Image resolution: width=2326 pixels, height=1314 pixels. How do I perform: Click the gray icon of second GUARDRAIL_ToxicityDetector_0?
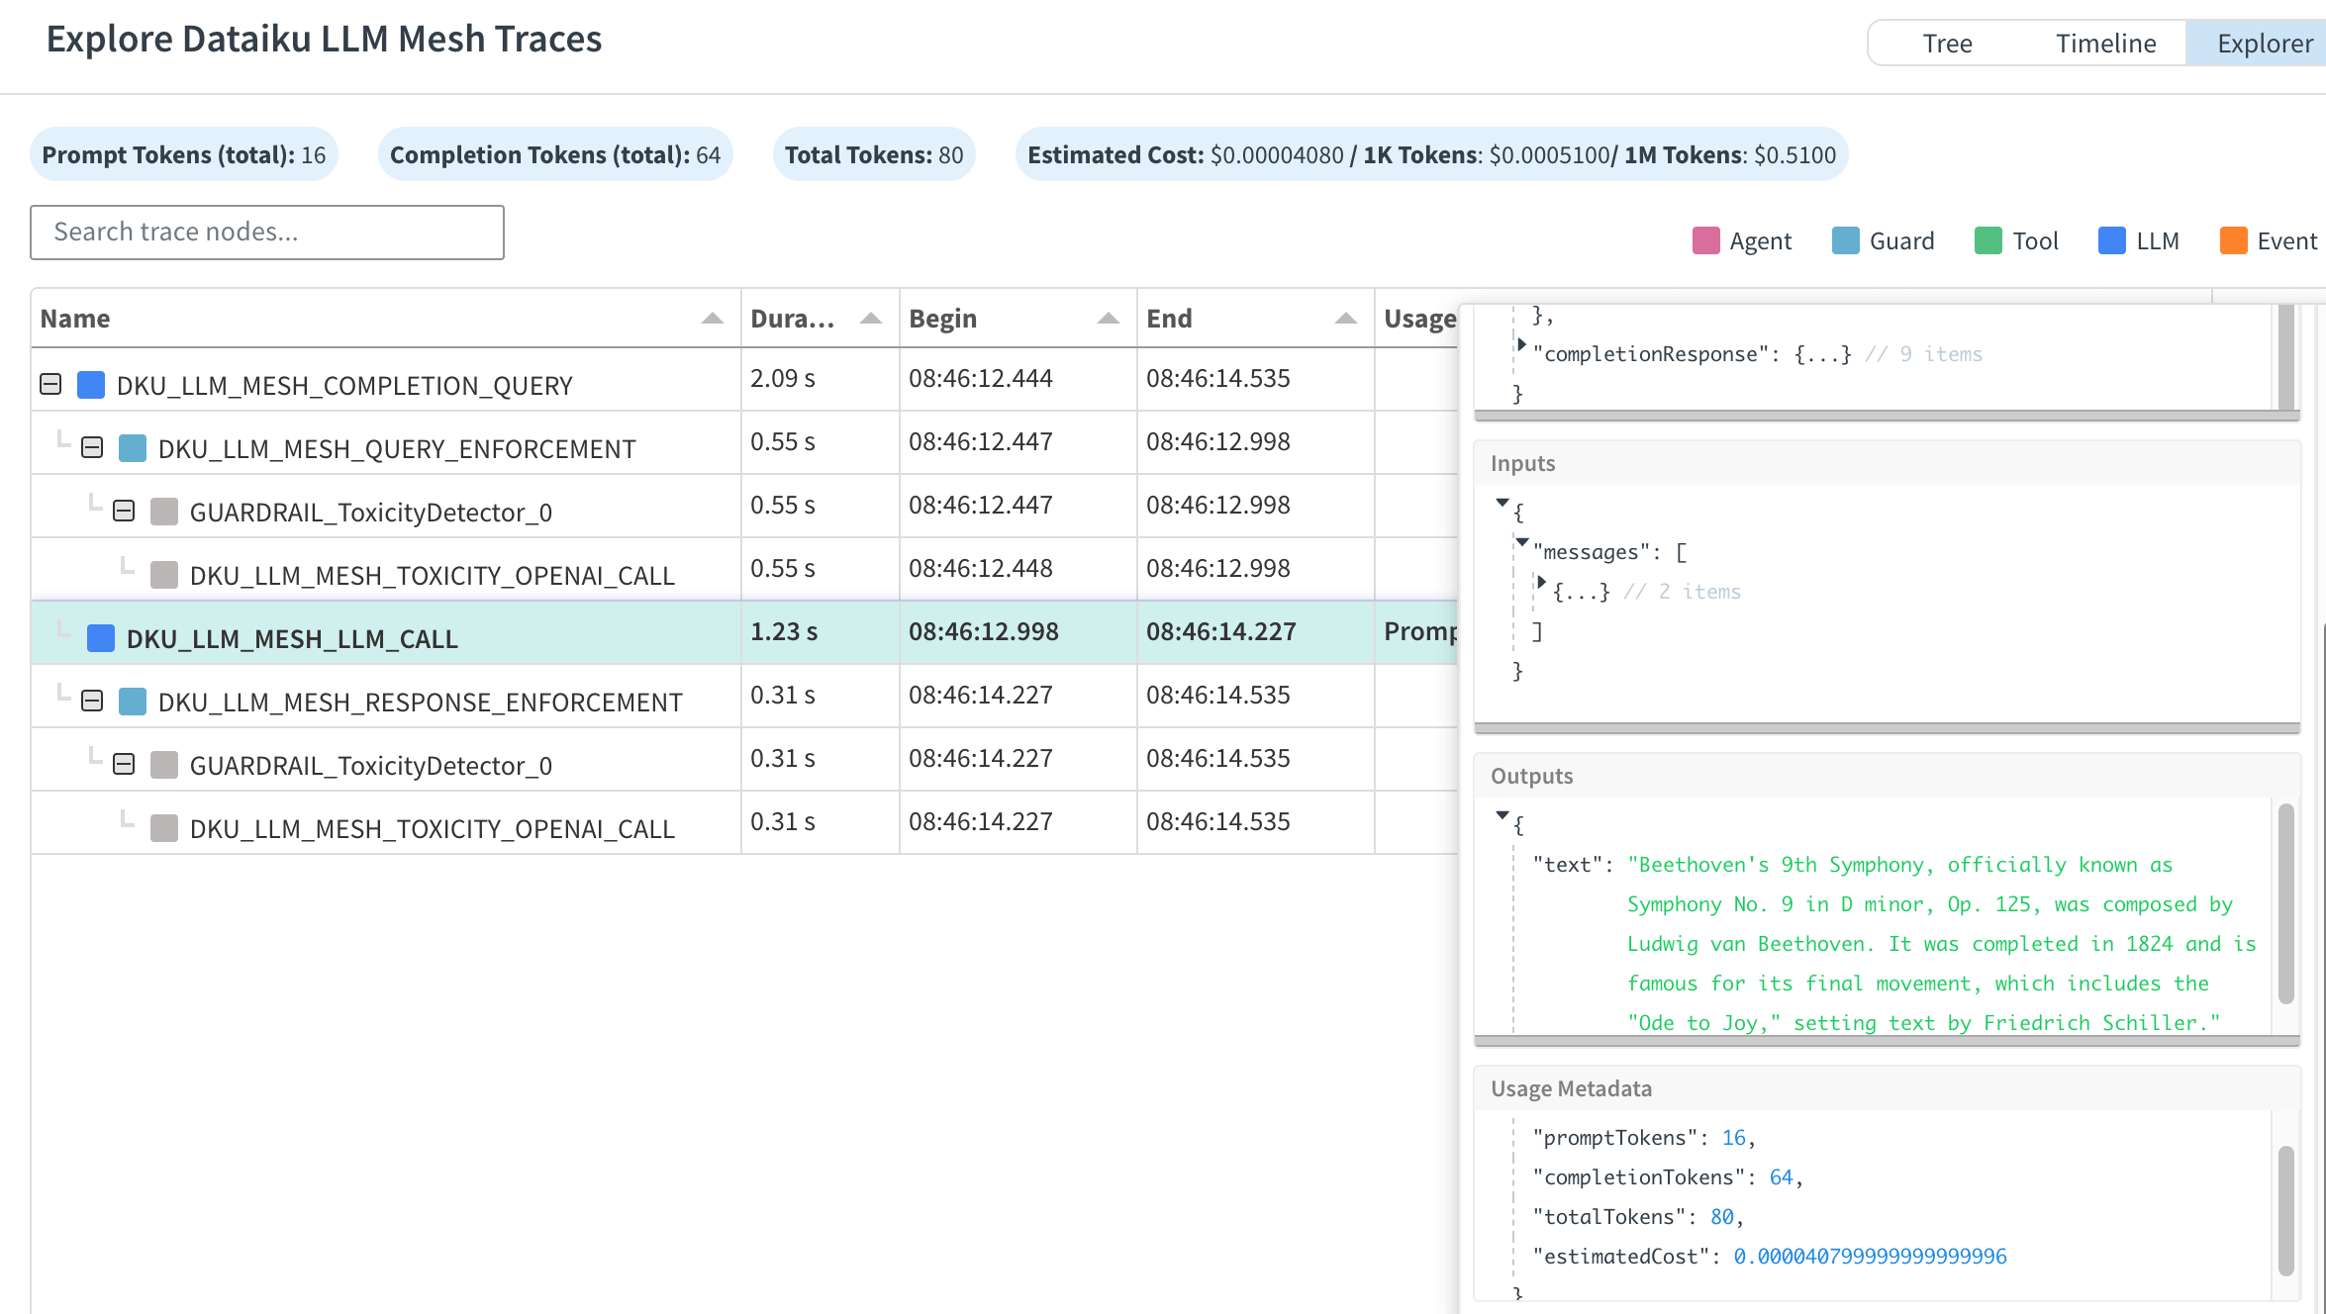point(164,764)
